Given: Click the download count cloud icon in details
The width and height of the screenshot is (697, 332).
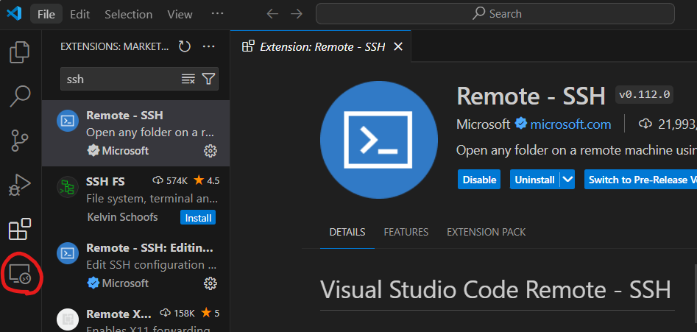Looking at the screenshot, I should (645, 124).
